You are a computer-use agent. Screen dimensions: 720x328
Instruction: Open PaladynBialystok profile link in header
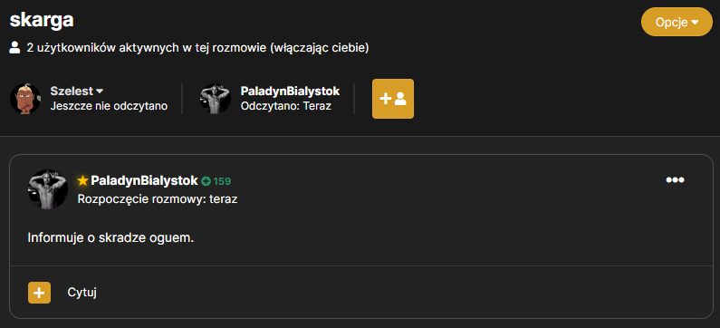pos(290,91)
